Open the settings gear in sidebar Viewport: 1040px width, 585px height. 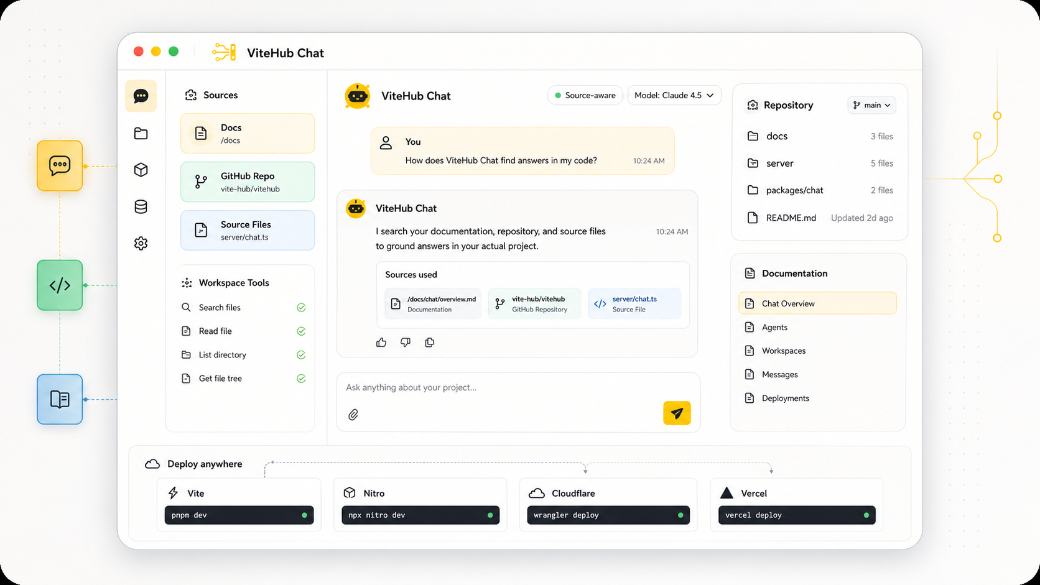[141, 243]
